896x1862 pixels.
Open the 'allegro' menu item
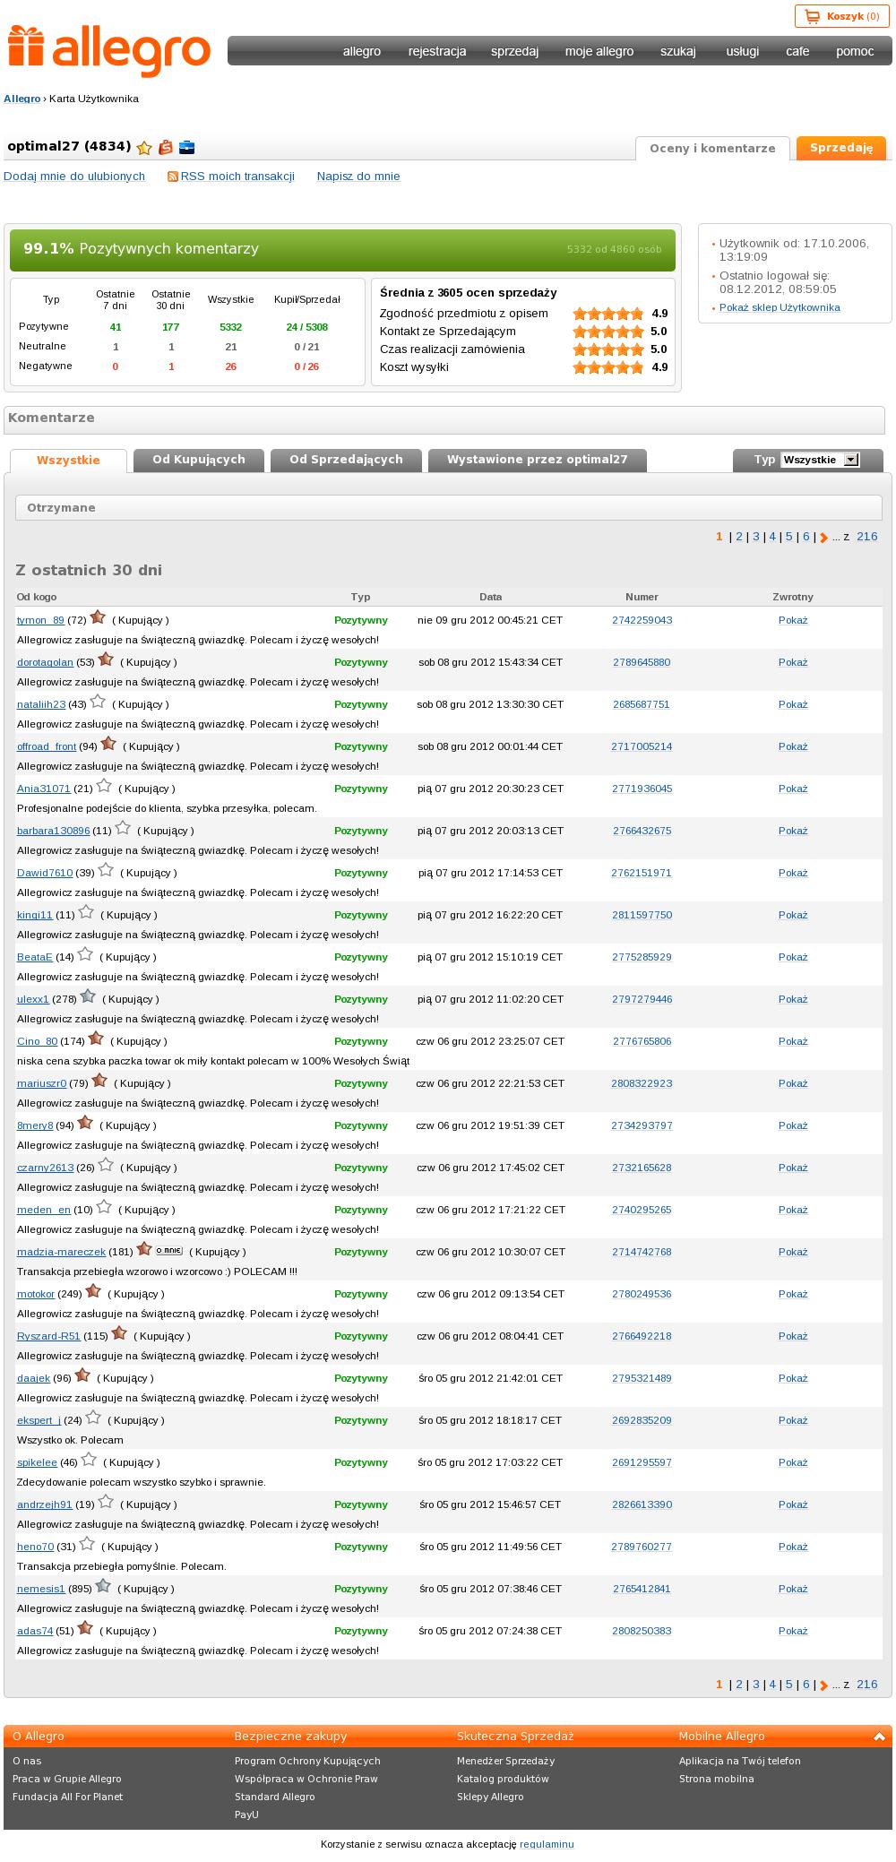click(362, 51)
